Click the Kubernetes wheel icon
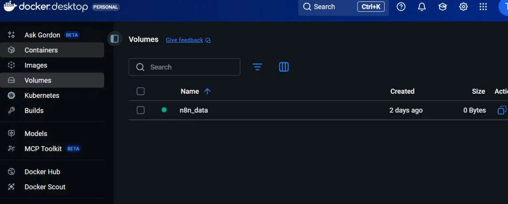Screen dimensions: 508x204 coord(11,96)
